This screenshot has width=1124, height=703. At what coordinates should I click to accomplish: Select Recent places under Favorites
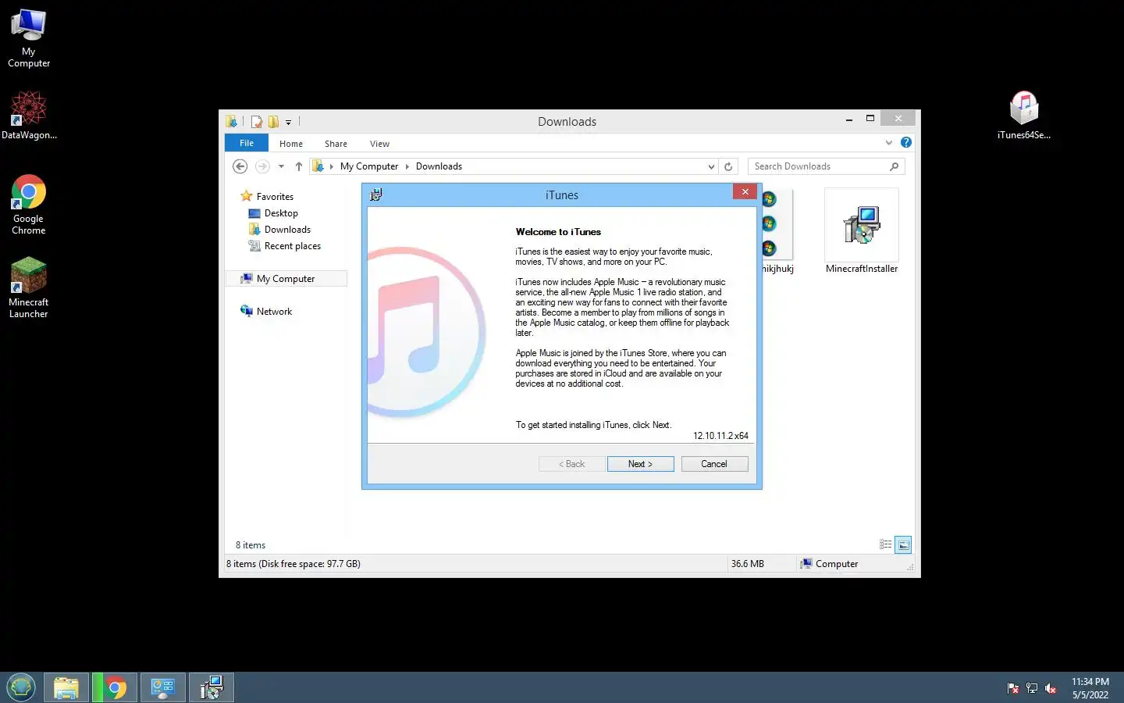(284, 246)
